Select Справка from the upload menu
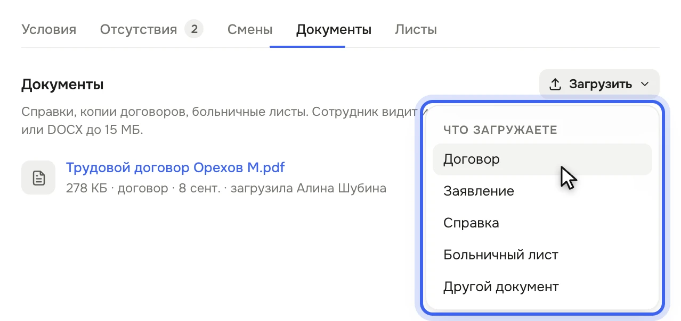Viewport: 681px width, 321px height. [542, 223]
